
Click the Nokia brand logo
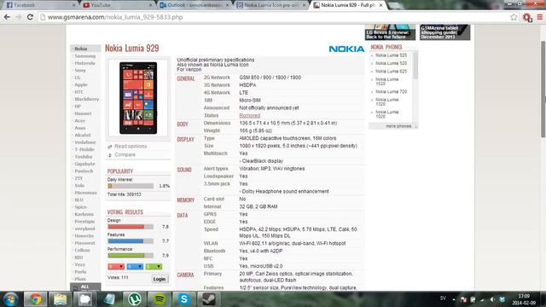[346, 49]
